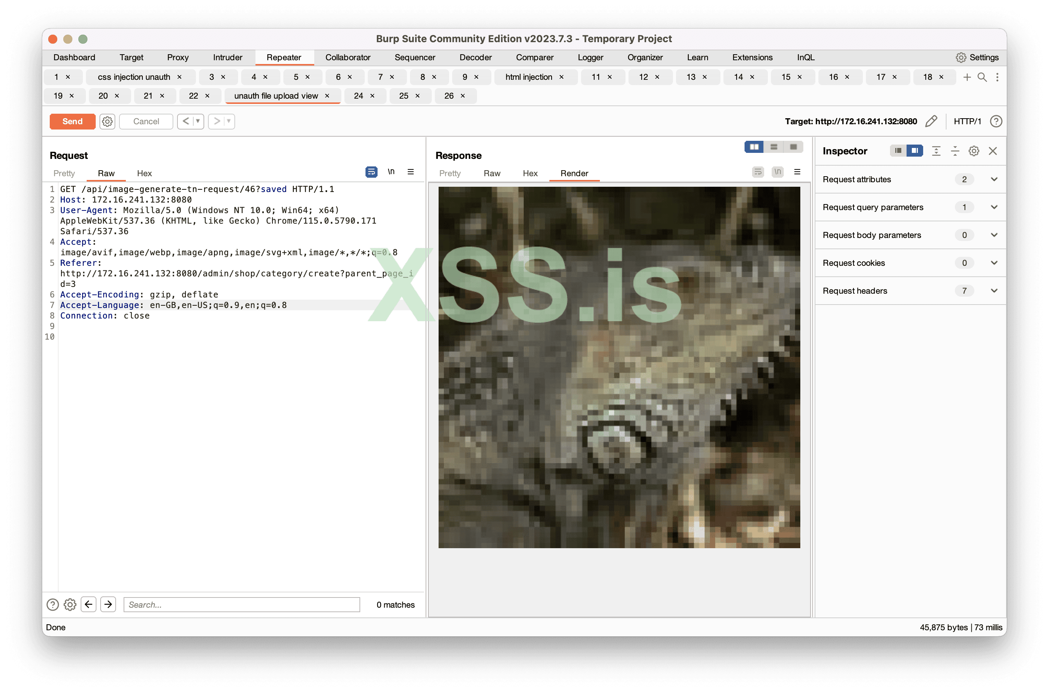Screen dimensions: 1049x692
Task: Click the Request pane hamburger menu icon
Action: (410, 172)
